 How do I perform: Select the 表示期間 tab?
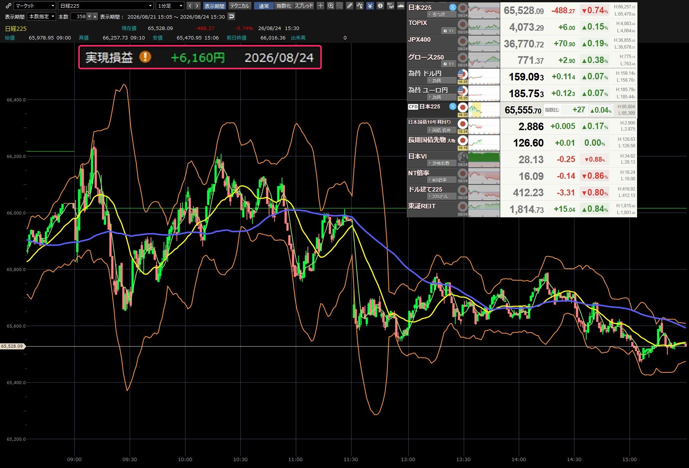click(x=215, y=6)
